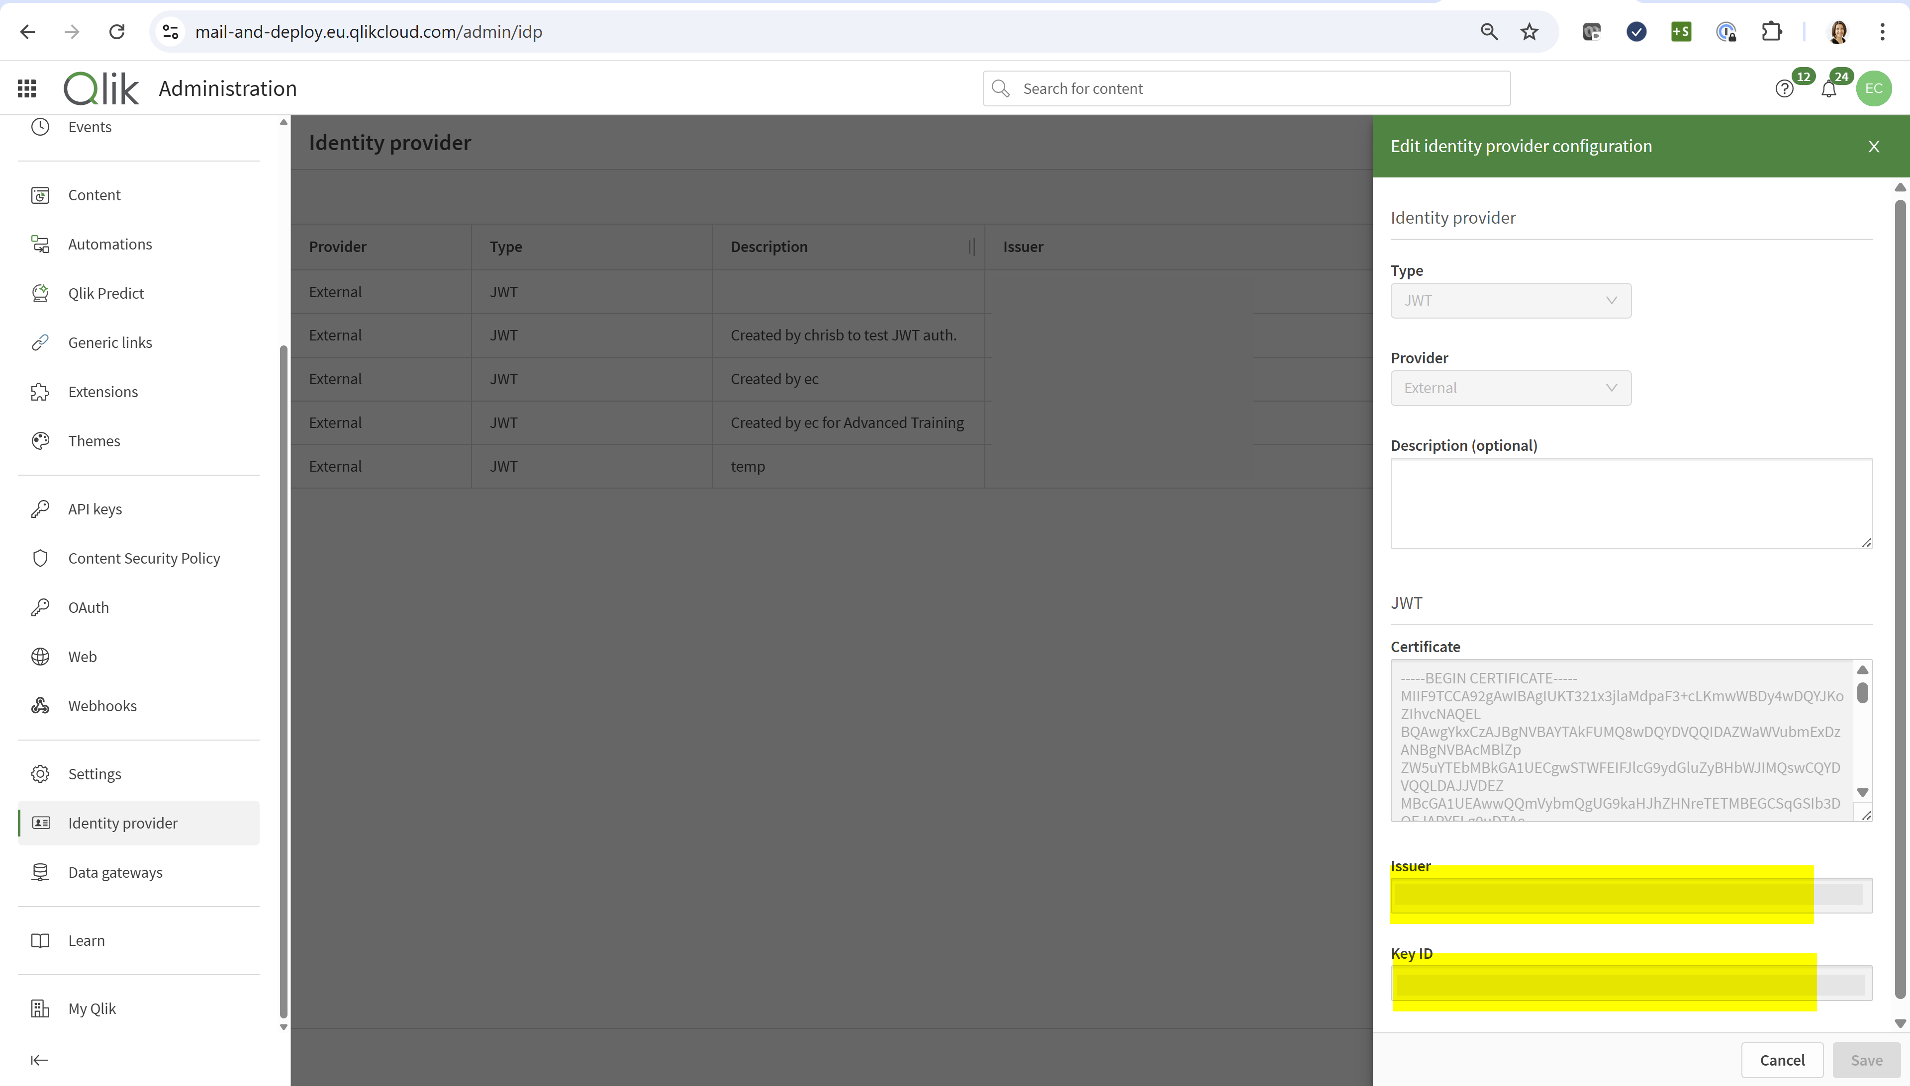Select Identity provider sidebar item
The image size is (1910, 1086).
pyautogui.click(x=138, y=823)
